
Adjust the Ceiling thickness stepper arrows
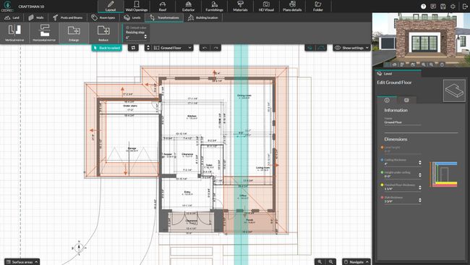[x=420, y=162]
